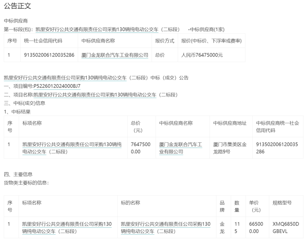Viewport: 308px width, 240px height.
Task: Click the line 1、中标结果
Action: [17, 112]
